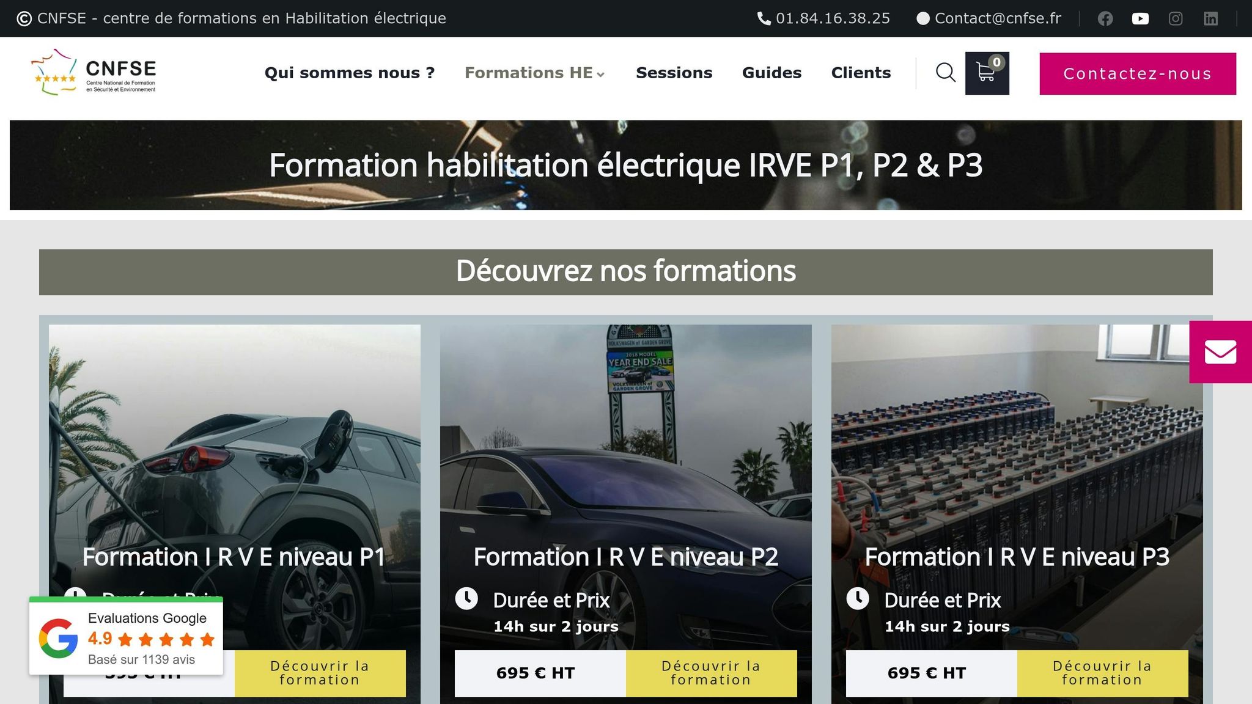Open the Instagram profile icon

click(1176, 18)
